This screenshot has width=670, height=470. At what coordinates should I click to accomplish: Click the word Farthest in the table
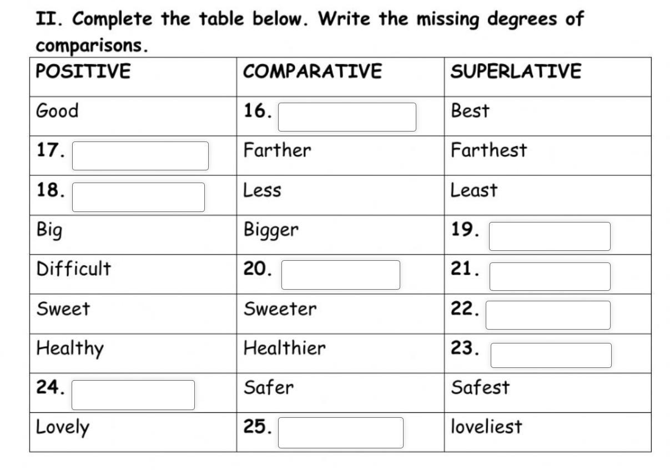[x=488, y=150]
